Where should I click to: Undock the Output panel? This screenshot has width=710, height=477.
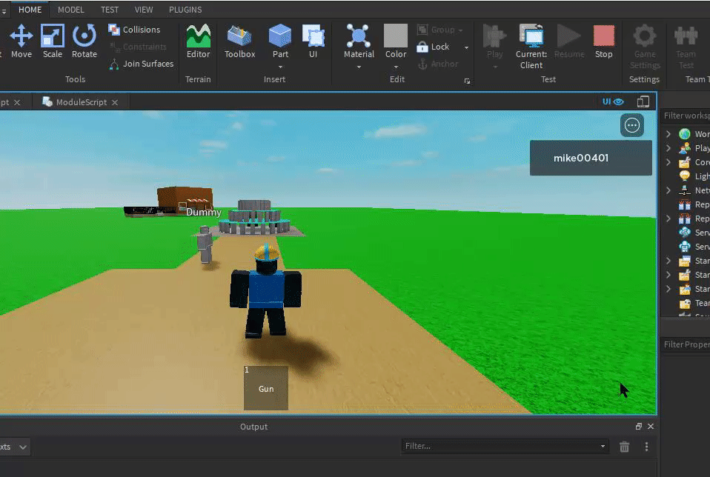coord(638,427)
